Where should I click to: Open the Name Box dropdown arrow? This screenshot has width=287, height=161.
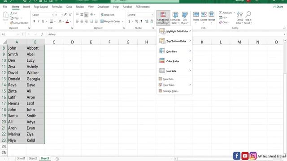click(18, 34)
